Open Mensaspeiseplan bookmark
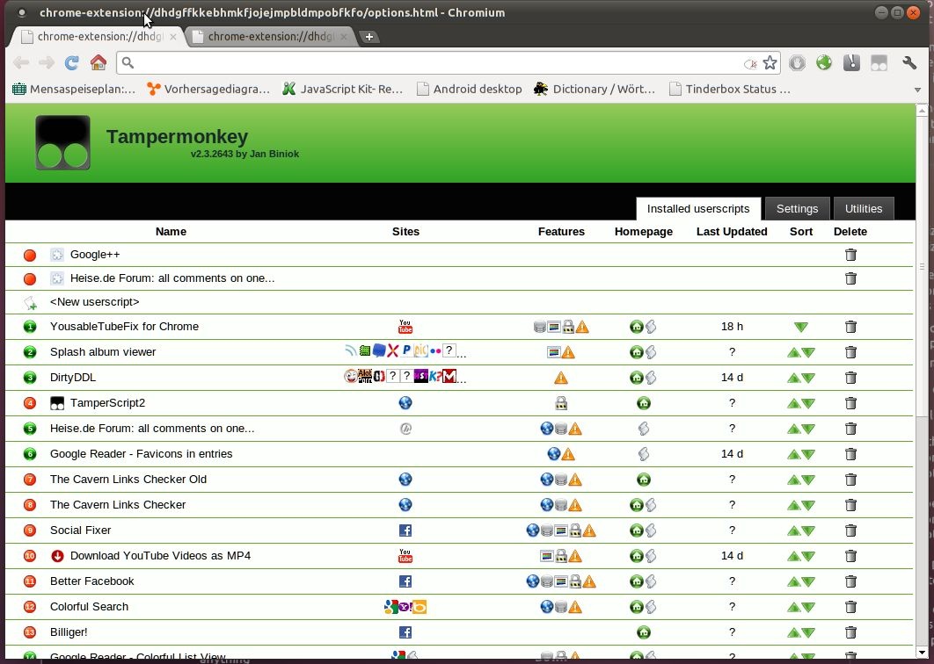 (x=74, y=90)
